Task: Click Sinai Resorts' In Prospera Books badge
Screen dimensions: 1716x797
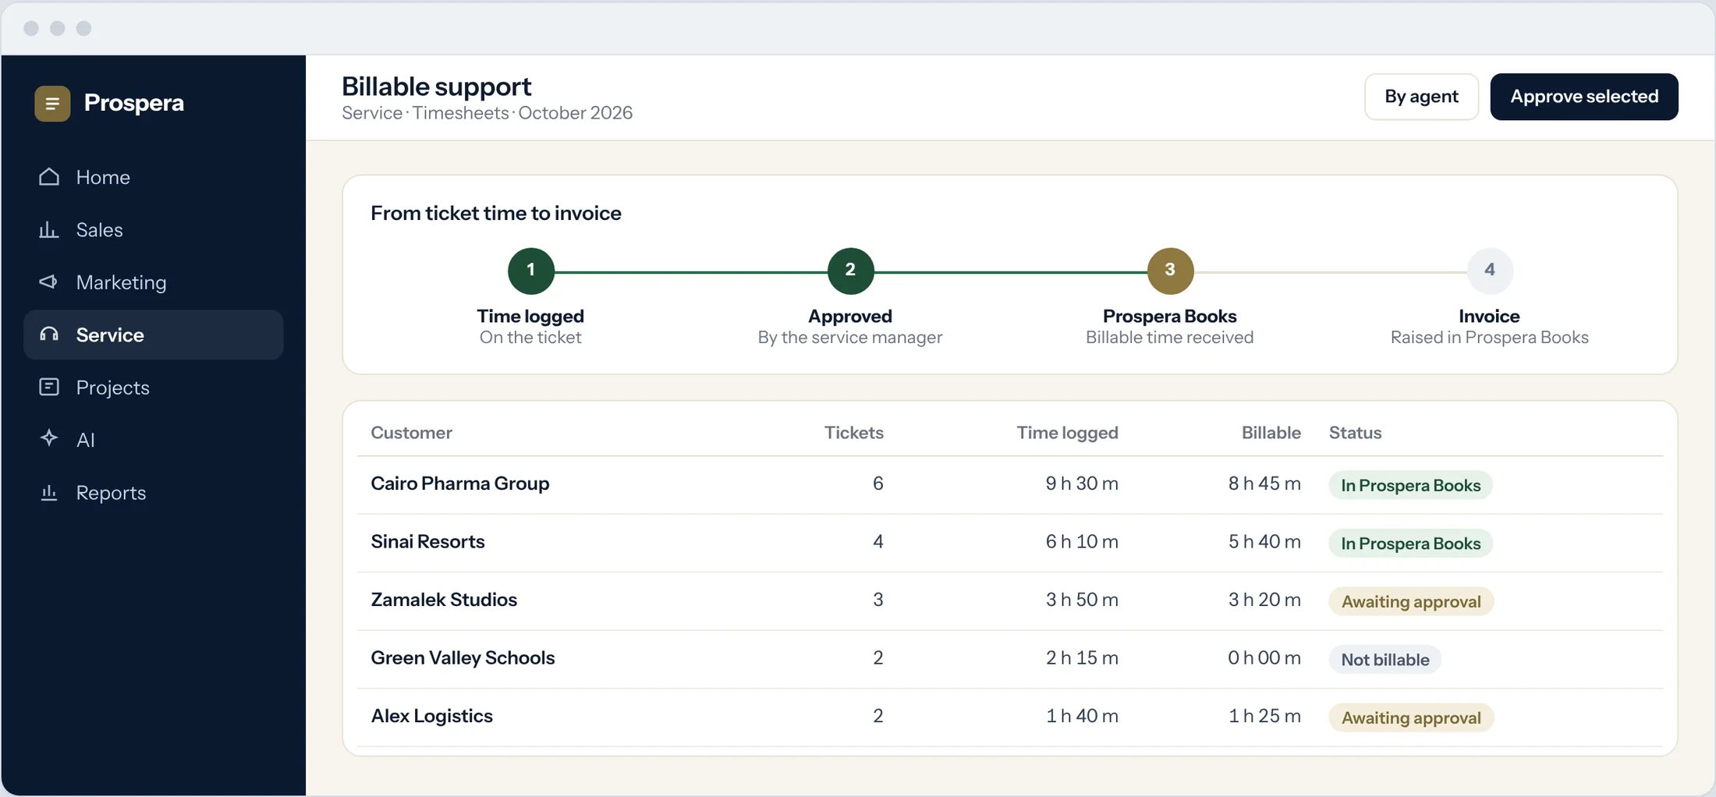Action: 1410,544
